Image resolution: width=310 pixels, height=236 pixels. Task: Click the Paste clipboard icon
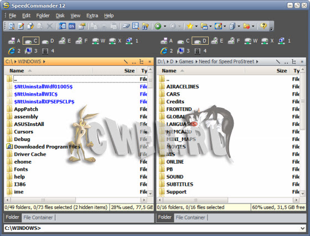click(113, 26)
